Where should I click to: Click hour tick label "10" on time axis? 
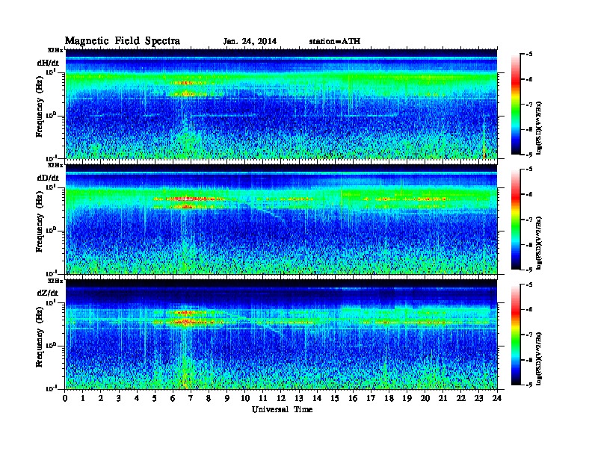245,398
